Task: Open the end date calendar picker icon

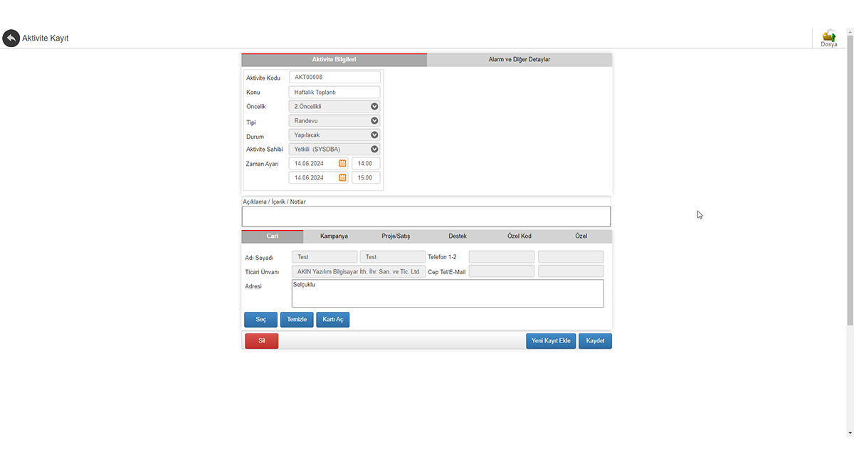Action: coord(342,177)
